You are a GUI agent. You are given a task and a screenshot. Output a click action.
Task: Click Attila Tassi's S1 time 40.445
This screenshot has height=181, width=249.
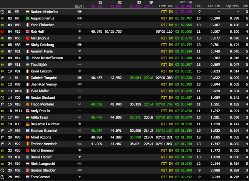pyautogui.click(x=97, y=117)
